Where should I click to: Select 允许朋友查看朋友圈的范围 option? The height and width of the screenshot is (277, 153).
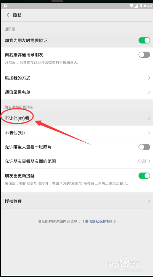76,161
